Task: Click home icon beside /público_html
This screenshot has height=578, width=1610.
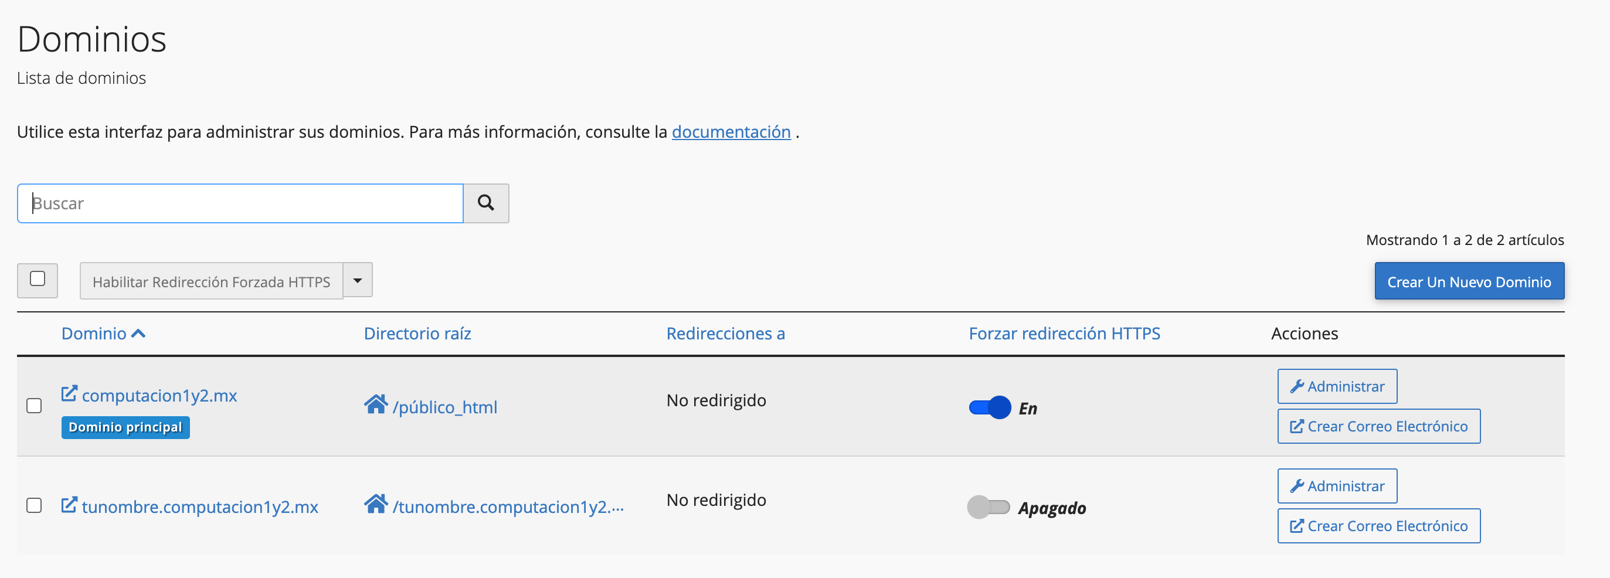Action: click(376, 405)
